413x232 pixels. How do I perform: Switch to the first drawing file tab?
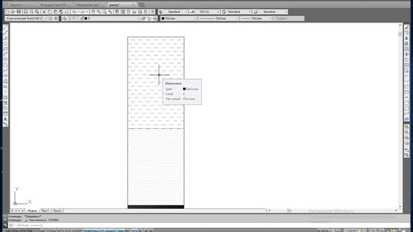pos(20,5)
